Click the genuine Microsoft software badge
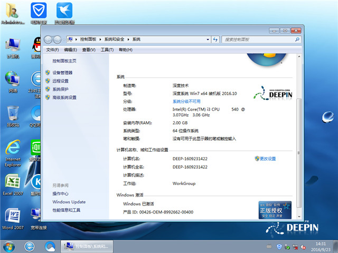The width and height of the screenshot is (338, 253). [275, 210]
